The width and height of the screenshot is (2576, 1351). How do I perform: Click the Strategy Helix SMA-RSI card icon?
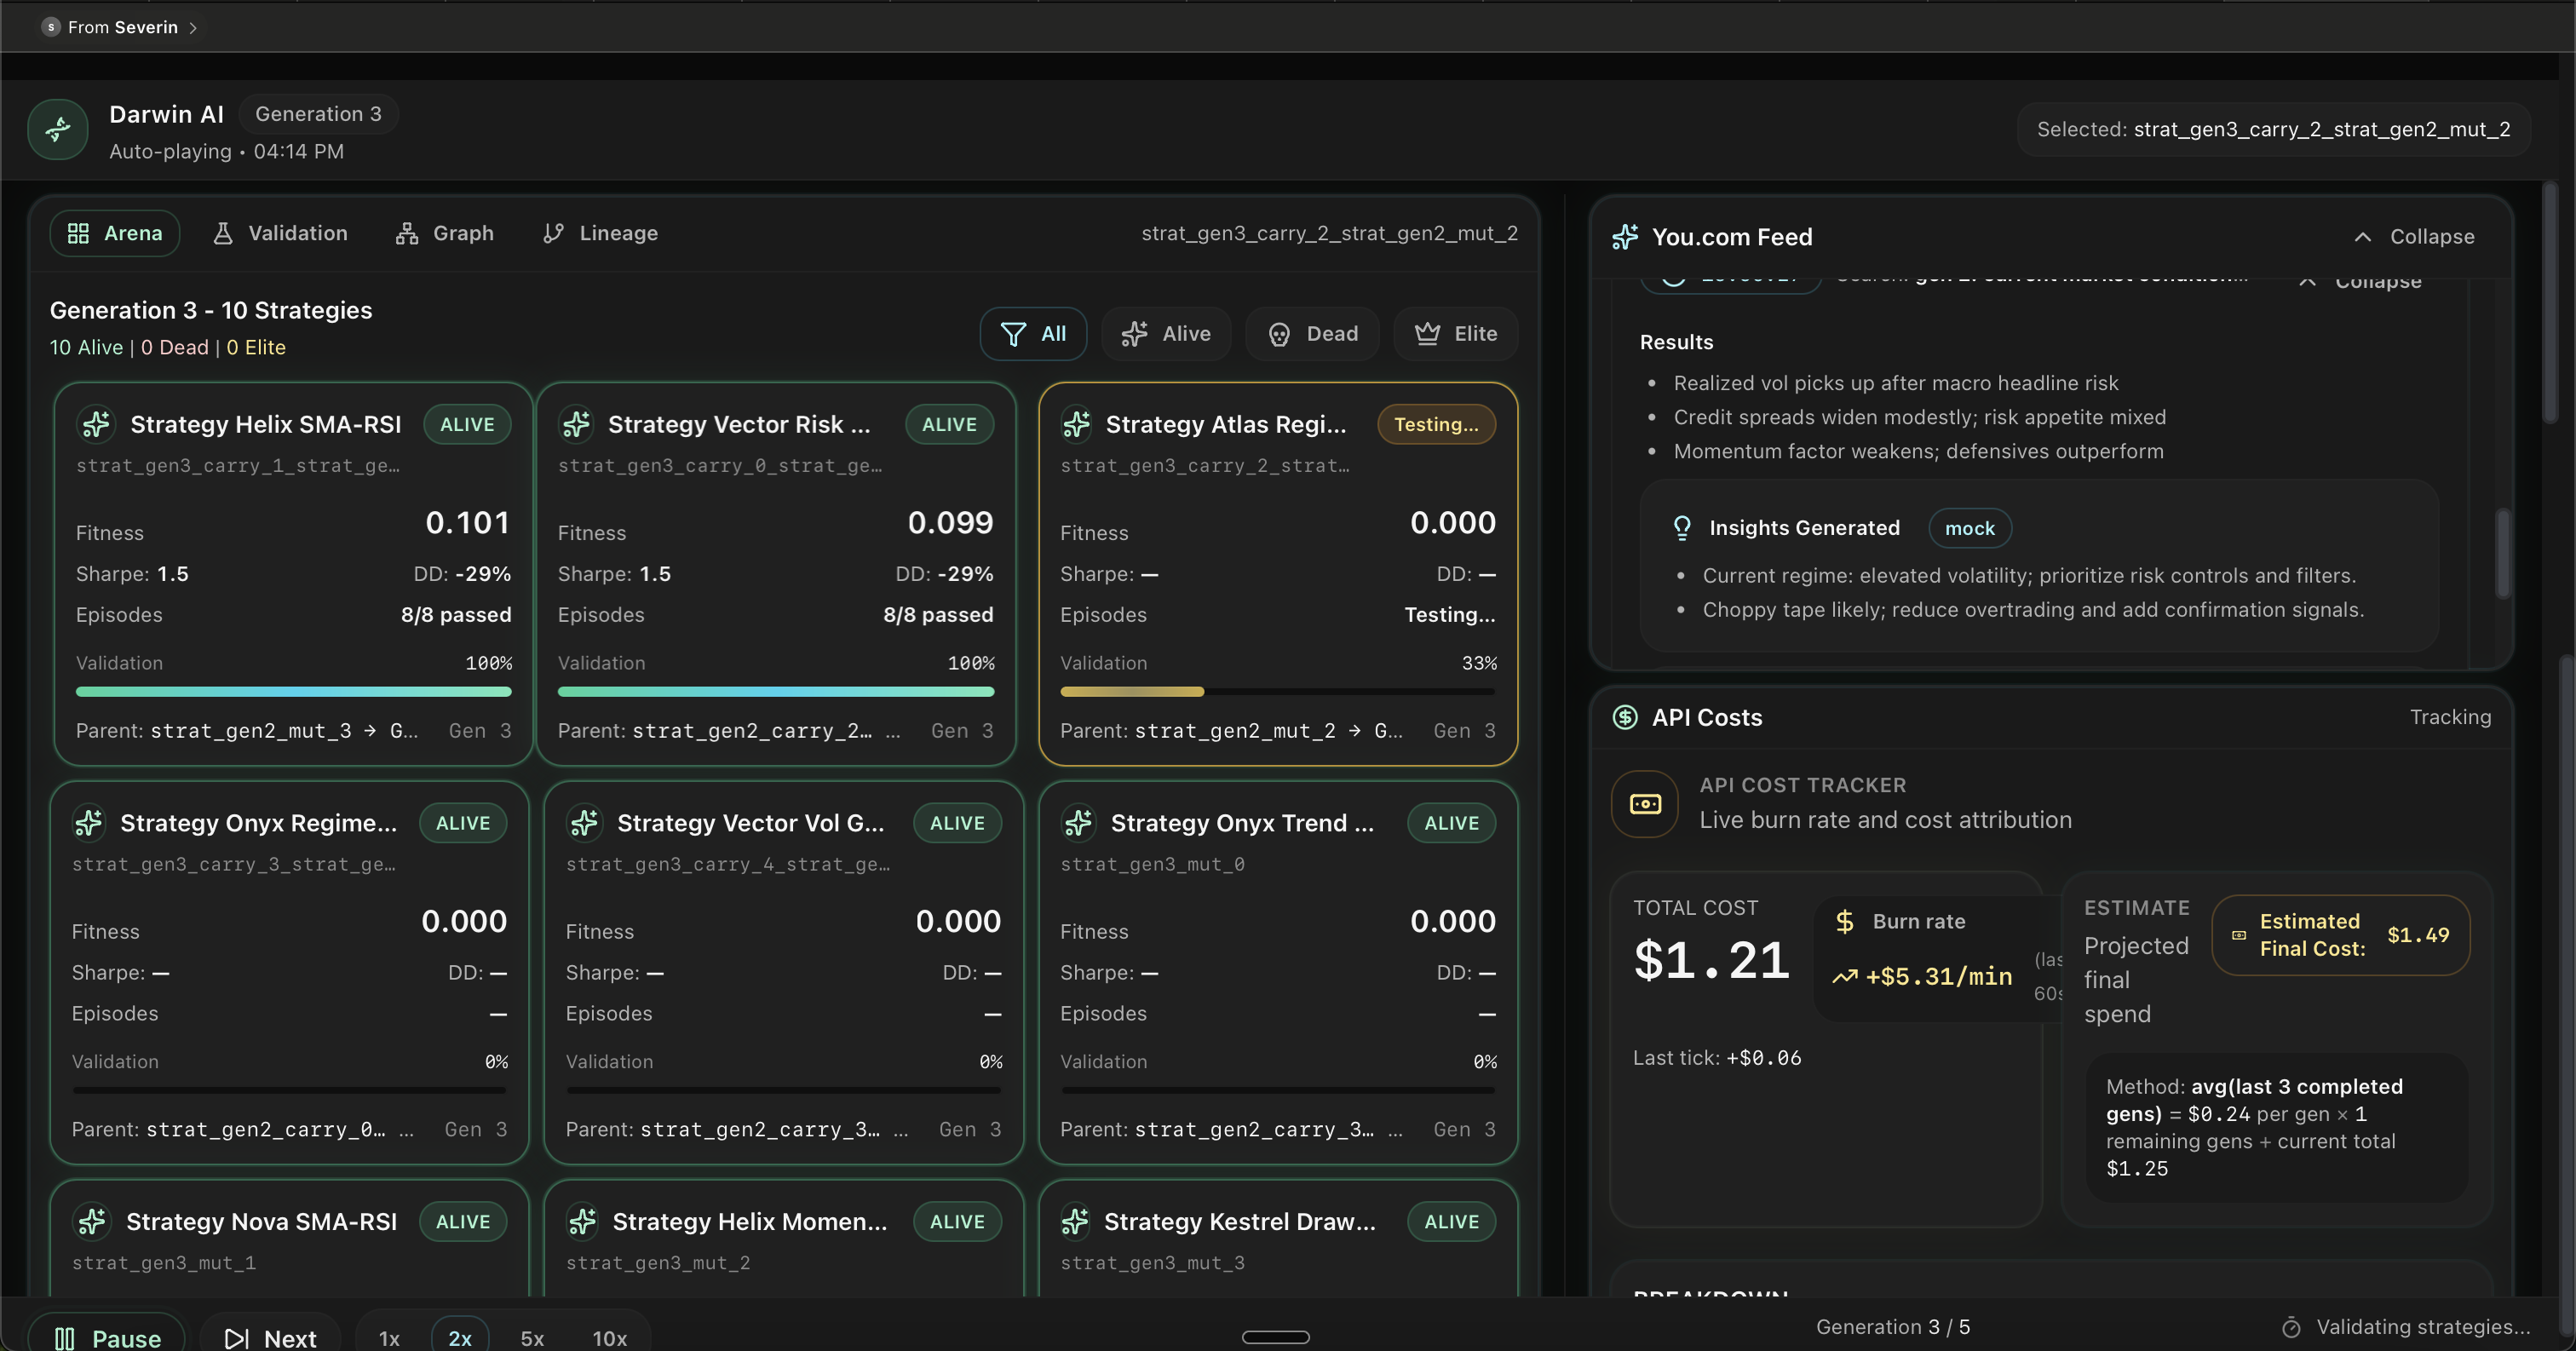pos(96,424)
